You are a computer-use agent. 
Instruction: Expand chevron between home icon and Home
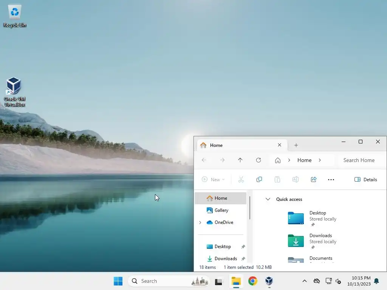coord(289,160)
